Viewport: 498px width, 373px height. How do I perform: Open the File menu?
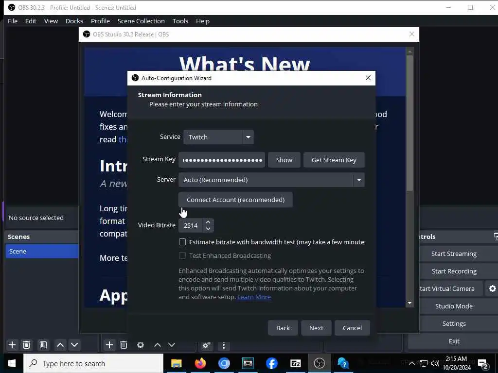13,21
